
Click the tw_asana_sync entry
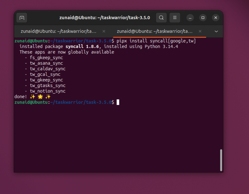pyautogui.click(x=46, y=63)
